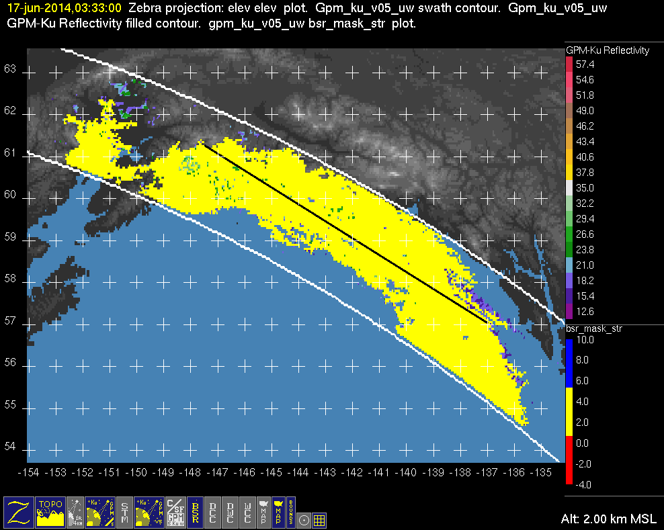This screenshot has height=530, width=664.
Task: Click the longitude label -135
Action: click(x=541, y=472)
